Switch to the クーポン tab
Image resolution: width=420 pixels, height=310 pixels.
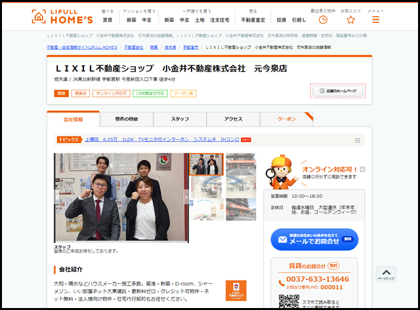pyautogui.click(x=287, y=119)
